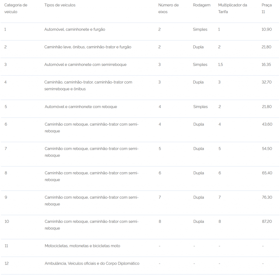This screenshot has height=275, width=280.
Task: Click the 'Praça 11' column header
Action: (x=267, y=8)
